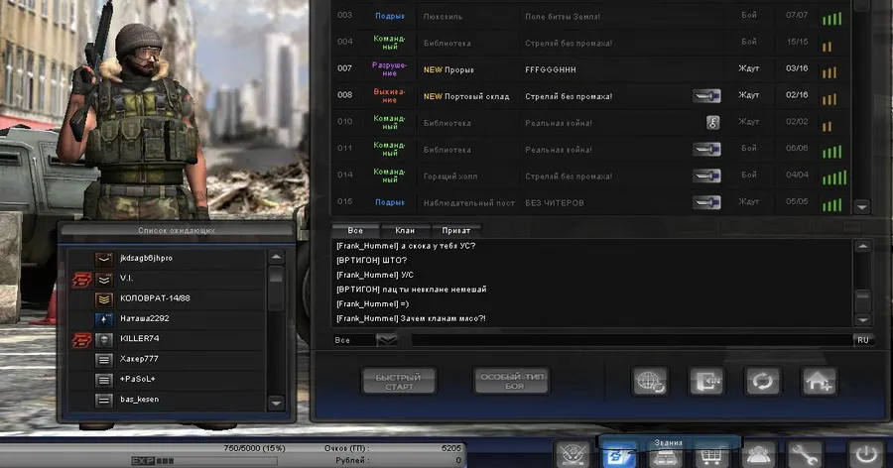Open the highlighted Задания missions icon

pos(618,455)
